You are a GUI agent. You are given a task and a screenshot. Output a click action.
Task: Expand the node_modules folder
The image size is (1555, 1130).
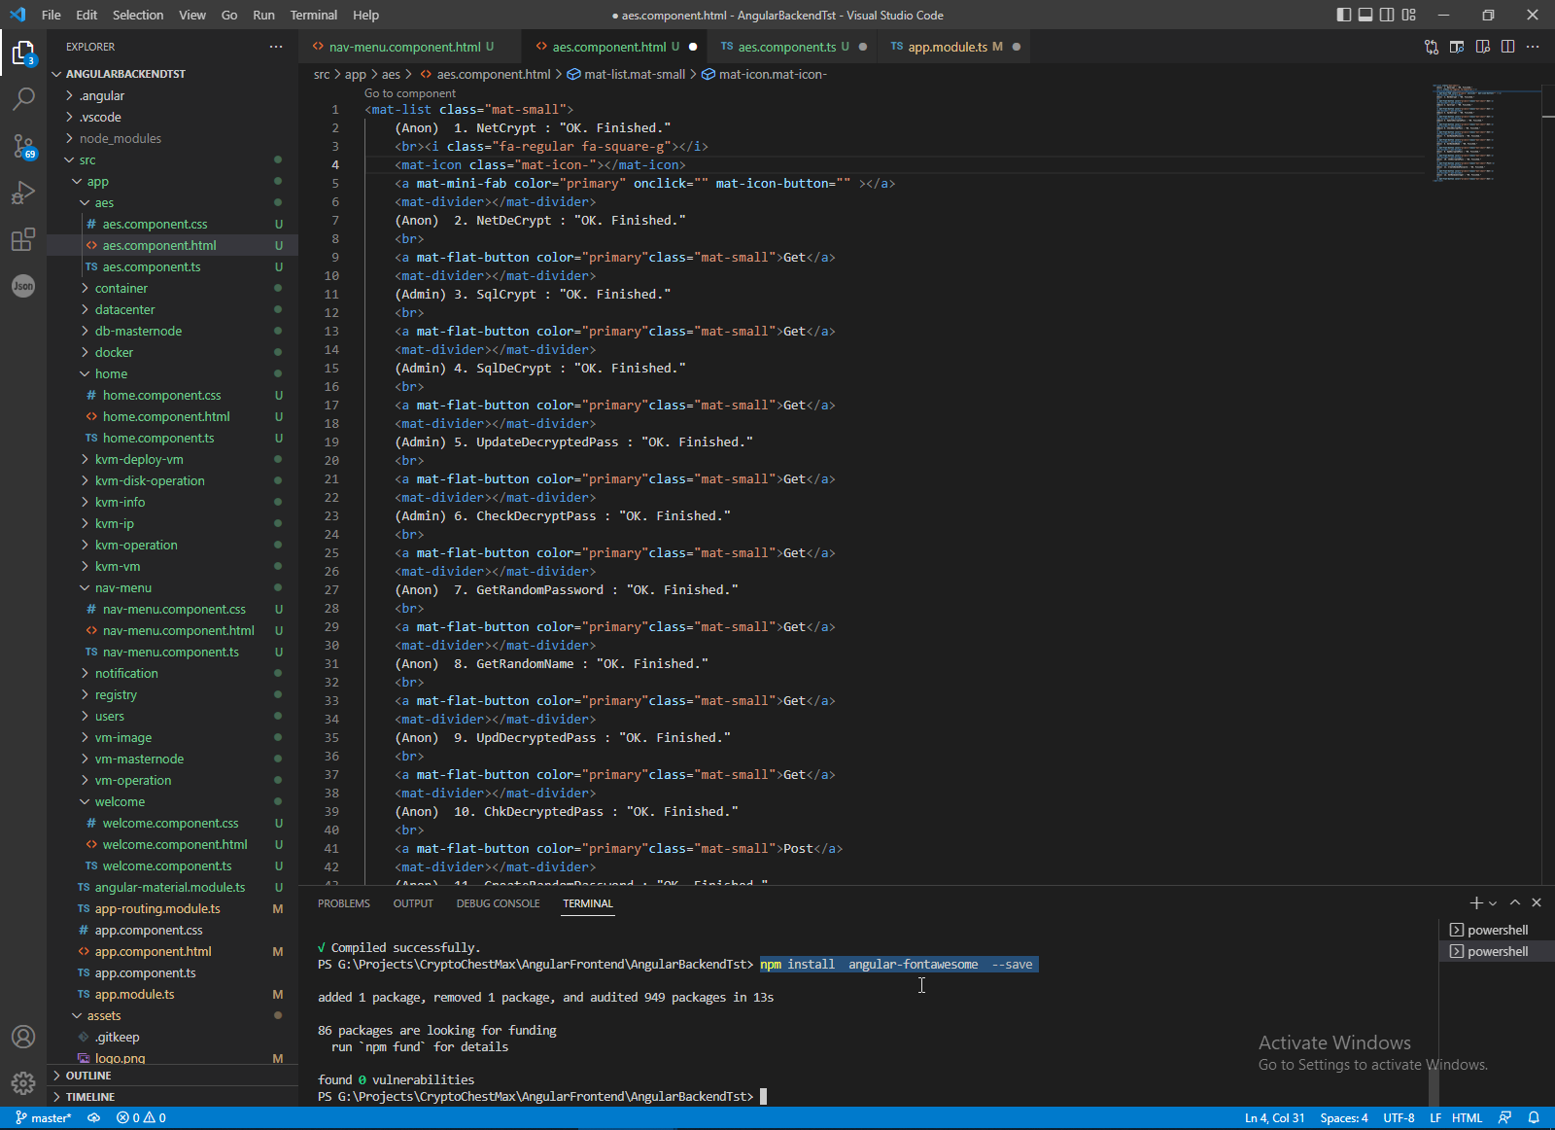point(173,138)
